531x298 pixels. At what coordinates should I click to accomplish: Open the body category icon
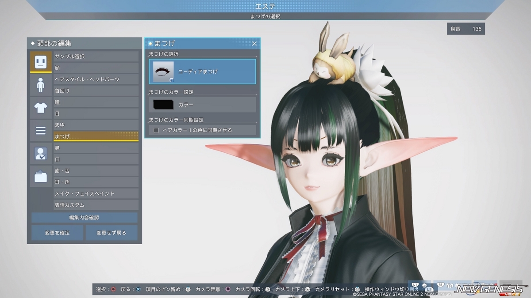click(x=41, y=84)
